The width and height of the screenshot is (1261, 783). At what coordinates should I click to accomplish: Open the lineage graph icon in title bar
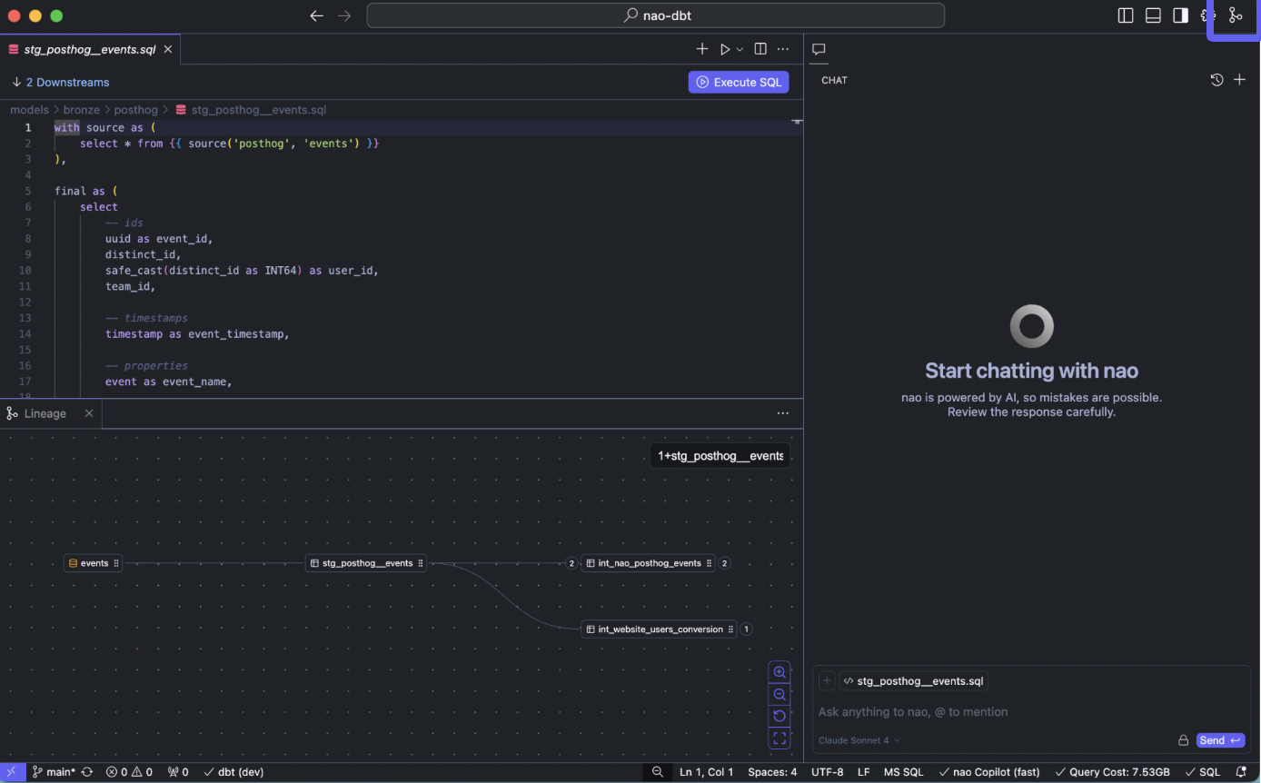click(x=1235, y=15)
